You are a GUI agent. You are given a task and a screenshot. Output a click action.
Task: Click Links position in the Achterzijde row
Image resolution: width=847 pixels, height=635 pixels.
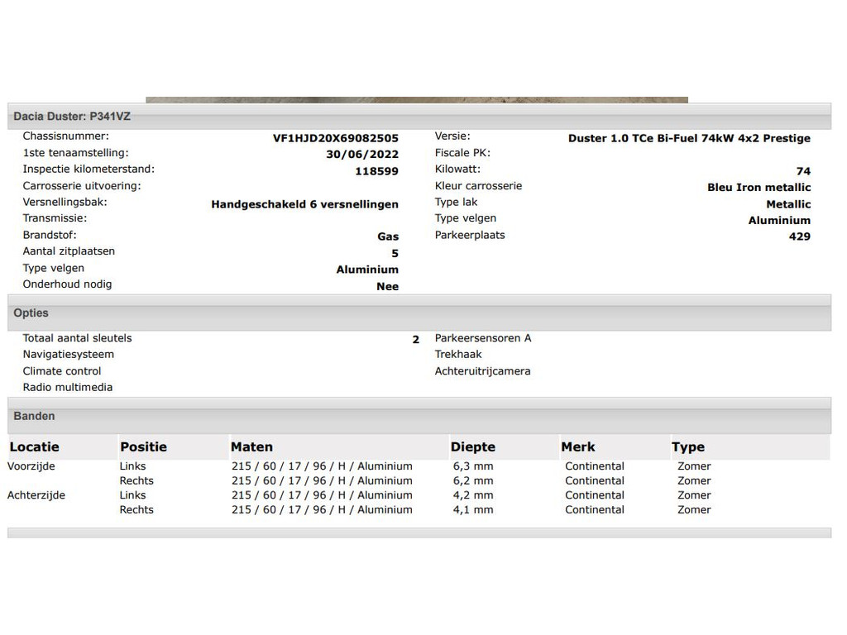point(132,495)
